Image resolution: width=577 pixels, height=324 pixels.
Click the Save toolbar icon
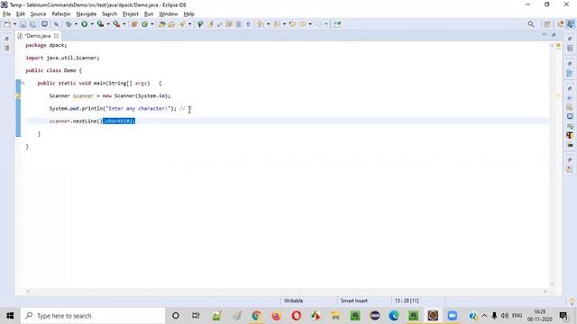[x=23, y=24]
